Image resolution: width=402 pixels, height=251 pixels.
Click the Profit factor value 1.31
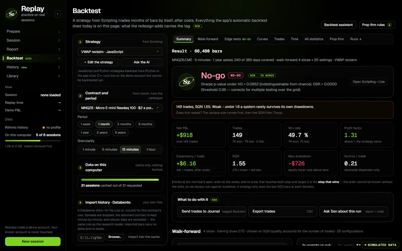click(x=351, y=135)
